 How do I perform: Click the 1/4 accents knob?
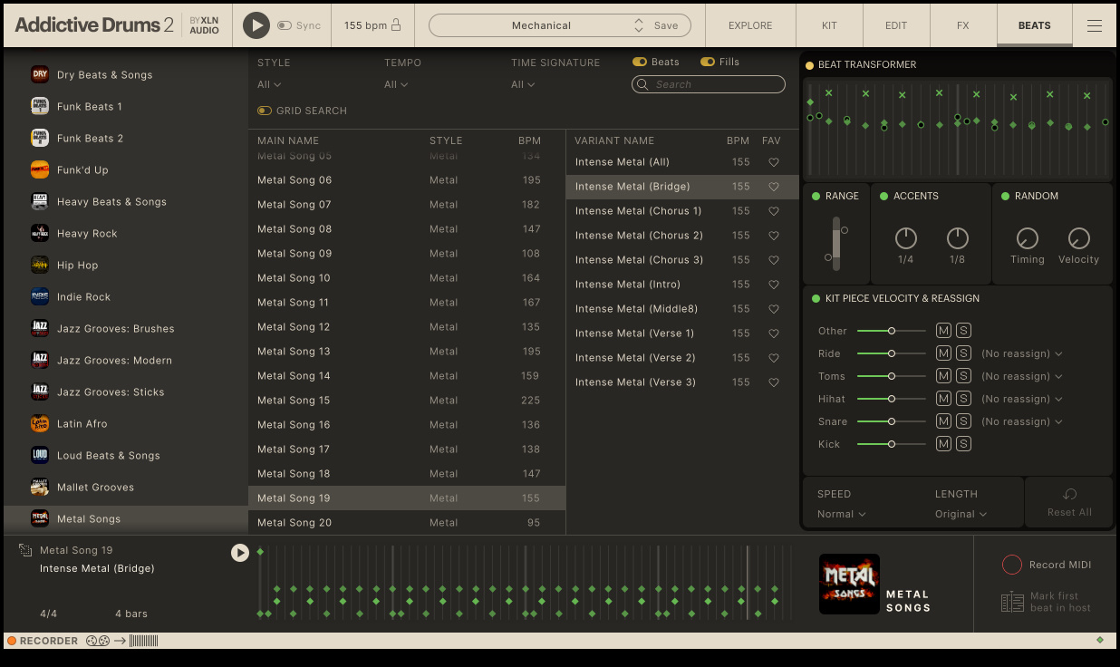[x=906, y=238]
